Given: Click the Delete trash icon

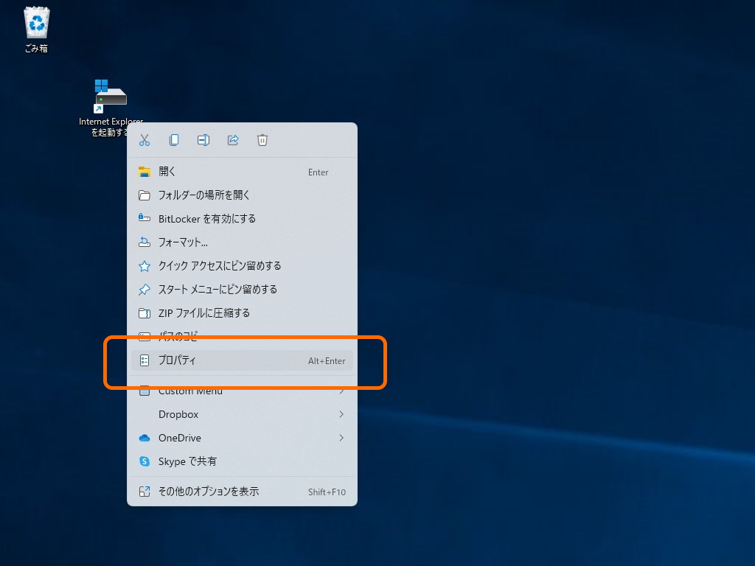Looking at the screenshot, I should [x=262, y=140].
